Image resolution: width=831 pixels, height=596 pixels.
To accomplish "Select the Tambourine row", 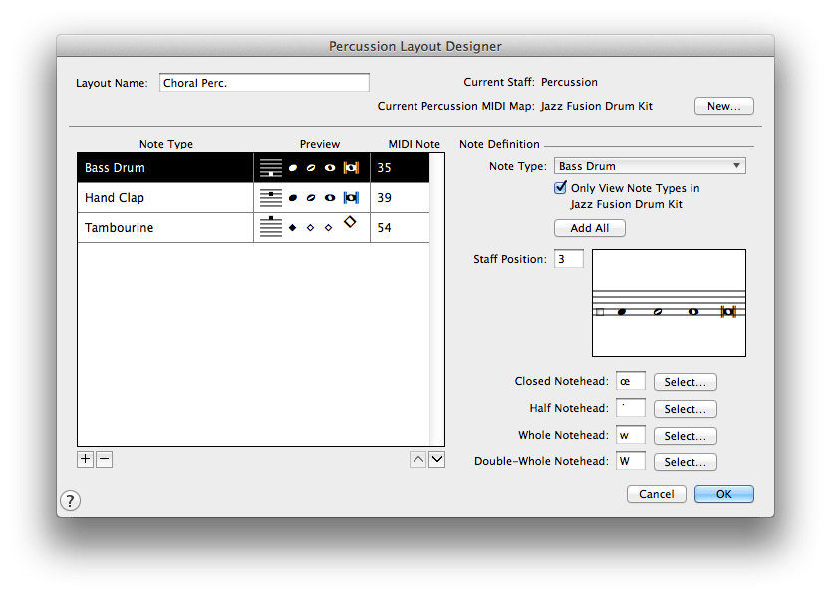I will pos(164,228).
